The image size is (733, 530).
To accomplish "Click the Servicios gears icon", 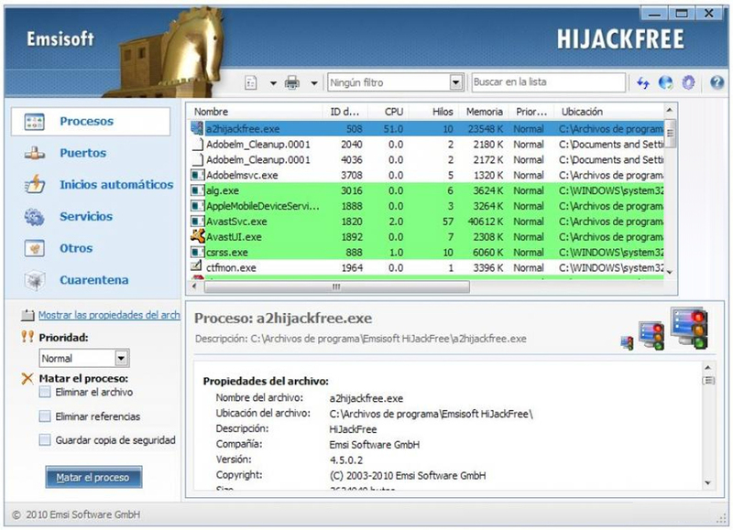I will 35,217.
